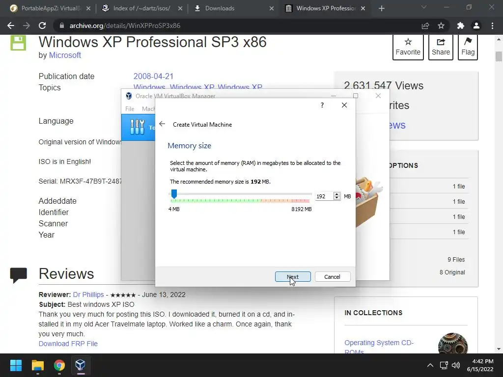Open the volume control in the tray

(455, 365)
